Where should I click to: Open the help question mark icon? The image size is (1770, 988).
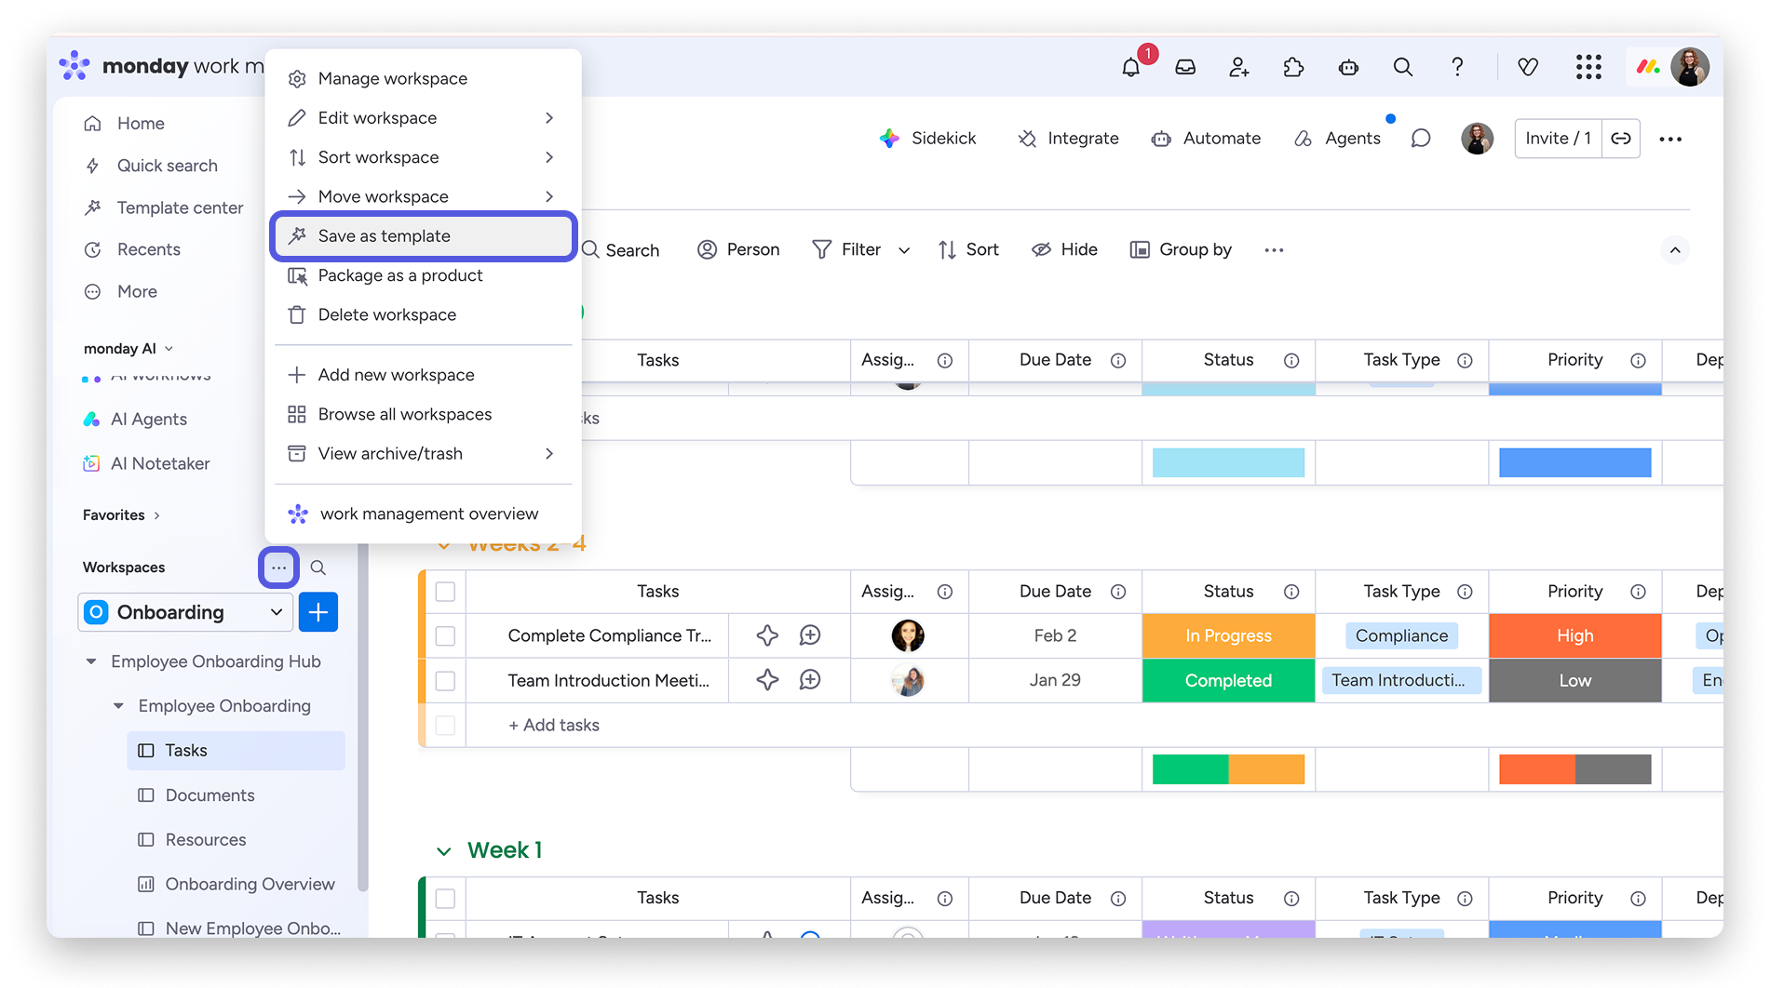1457,67
